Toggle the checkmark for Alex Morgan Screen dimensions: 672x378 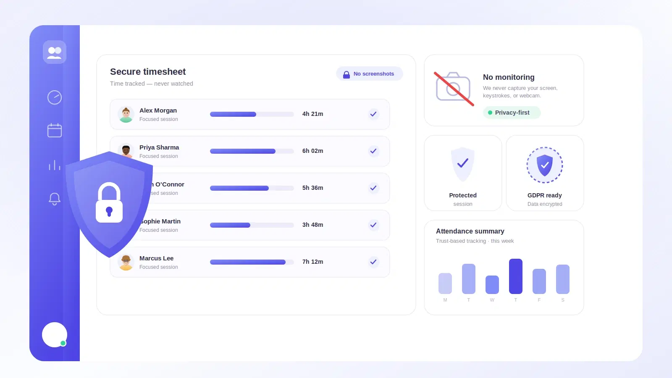click(373, 114)
